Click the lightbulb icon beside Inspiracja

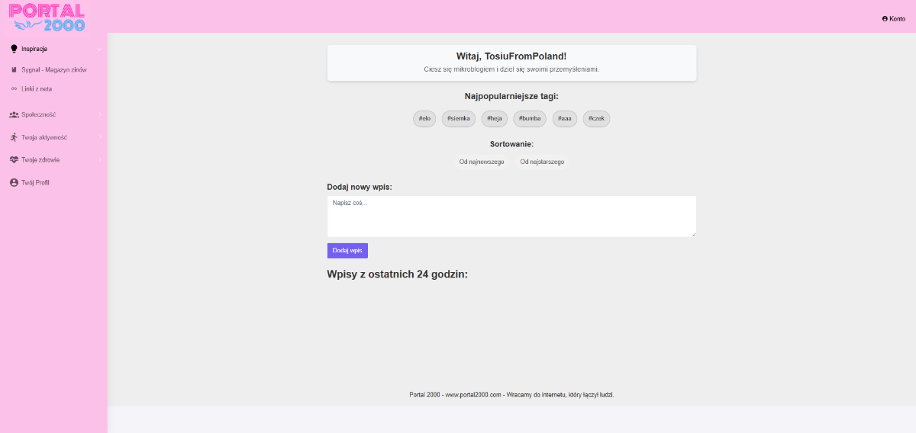[14, 49]
